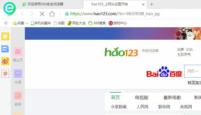Stop page loading with the X button
The image size is (201, 115).
[42, 14]
